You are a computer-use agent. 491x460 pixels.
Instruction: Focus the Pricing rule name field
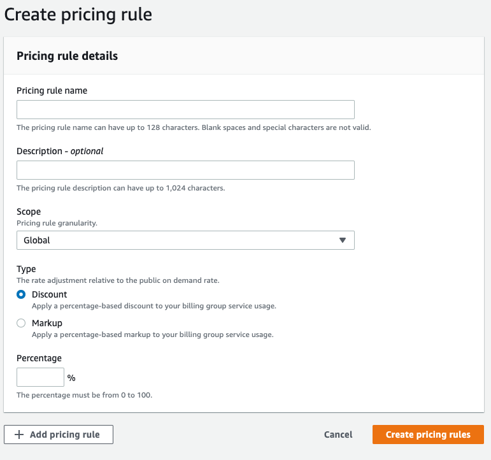[x=185, y=110]
